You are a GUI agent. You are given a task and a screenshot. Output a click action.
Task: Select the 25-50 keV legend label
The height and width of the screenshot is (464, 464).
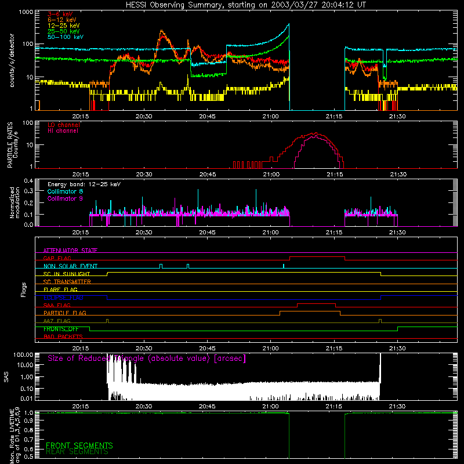(x=64, y=31)
